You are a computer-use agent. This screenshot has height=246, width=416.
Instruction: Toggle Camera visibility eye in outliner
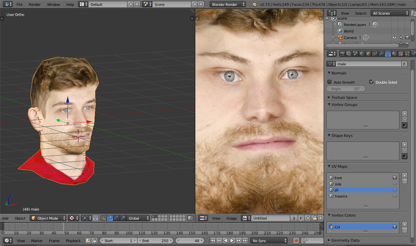coord(395,37)
